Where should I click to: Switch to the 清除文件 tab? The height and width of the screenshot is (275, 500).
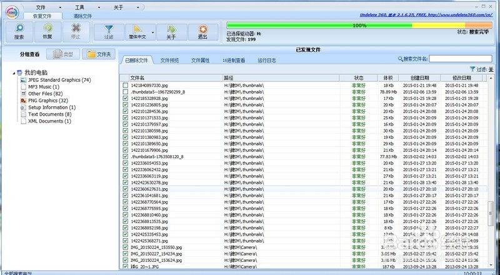82,16
